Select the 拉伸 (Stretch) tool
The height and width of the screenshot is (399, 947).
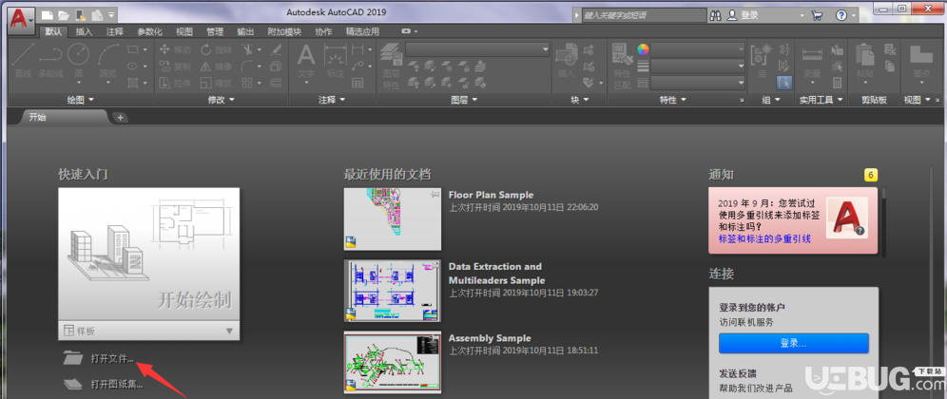tap(175, 84)
